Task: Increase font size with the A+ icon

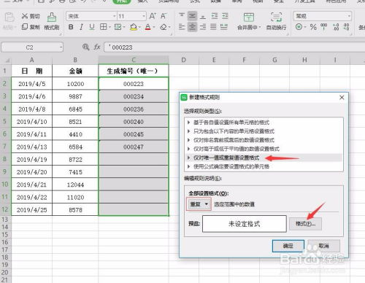Action: (153, 16)
